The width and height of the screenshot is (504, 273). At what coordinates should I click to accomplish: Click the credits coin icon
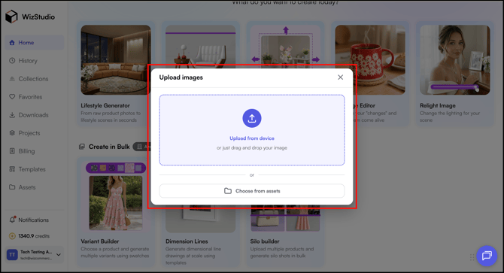pos(12,236)
